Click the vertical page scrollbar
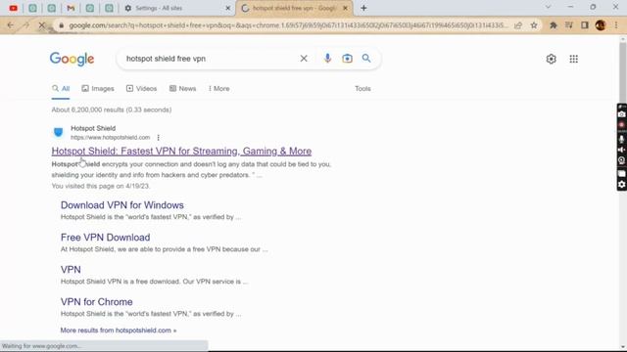 coord(623,71)
